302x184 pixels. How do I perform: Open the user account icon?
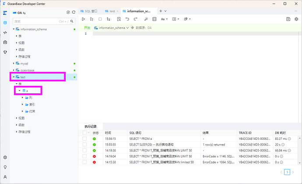pyautogui.click(x=5, y=177)
